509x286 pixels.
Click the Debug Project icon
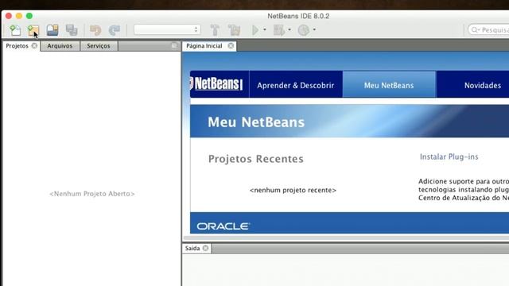tap(279, 30)
